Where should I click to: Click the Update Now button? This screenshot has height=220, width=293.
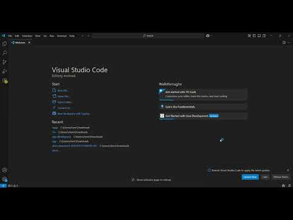click(x=250, y=177)
